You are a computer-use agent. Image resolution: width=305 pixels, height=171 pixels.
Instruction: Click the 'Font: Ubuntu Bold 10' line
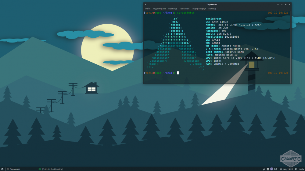click(221, 55)
